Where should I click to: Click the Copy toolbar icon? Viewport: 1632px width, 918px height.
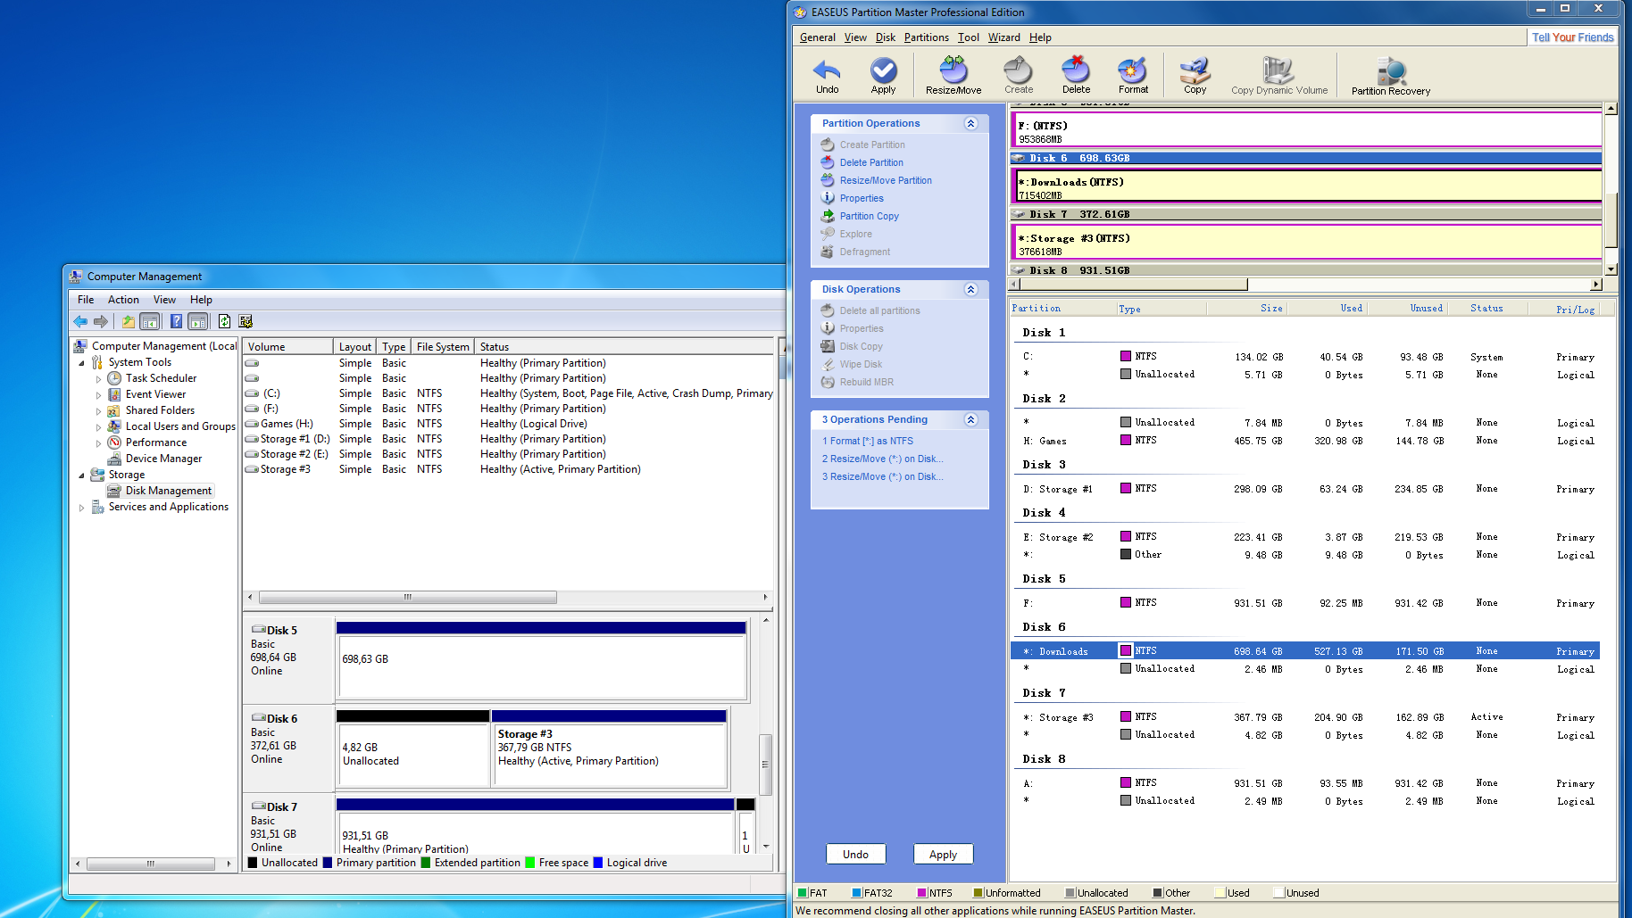point(1195,76)
